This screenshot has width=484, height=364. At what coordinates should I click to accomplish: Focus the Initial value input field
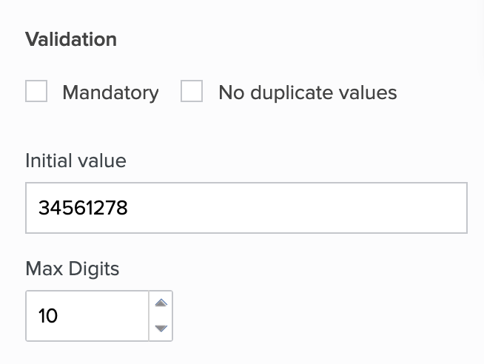pyautogui.click(x=246, y=208)
